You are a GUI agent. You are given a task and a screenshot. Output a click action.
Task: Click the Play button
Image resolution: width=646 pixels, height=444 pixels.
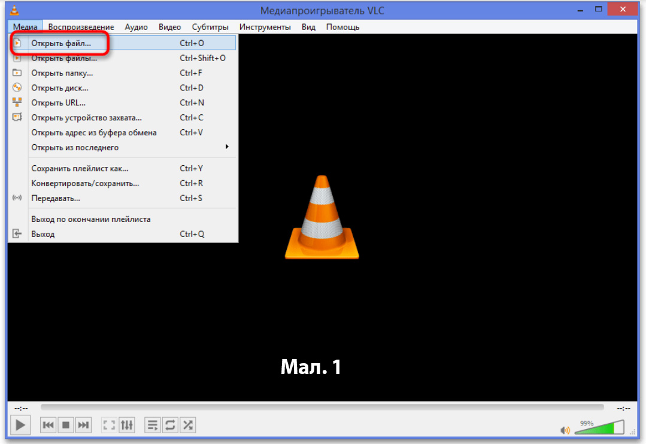[20, 425]
